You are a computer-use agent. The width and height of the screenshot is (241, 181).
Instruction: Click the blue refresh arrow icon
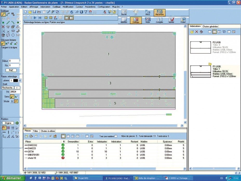(72, 12)
